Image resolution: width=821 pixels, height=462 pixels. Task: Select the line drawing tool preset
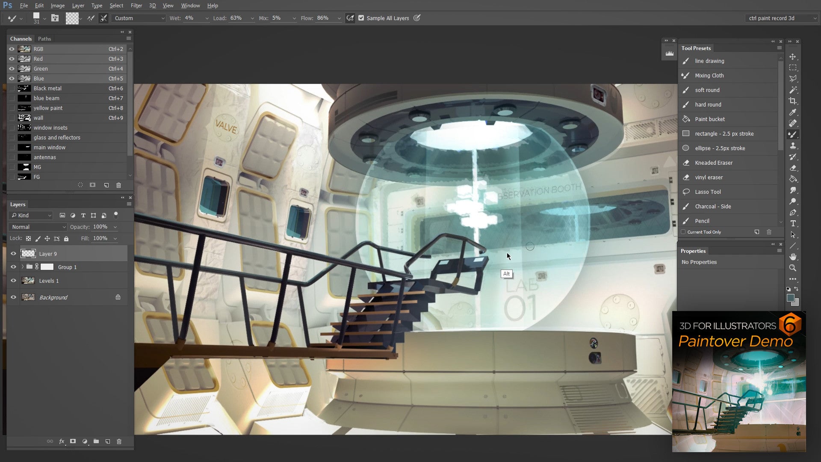[x=709, y=60]
